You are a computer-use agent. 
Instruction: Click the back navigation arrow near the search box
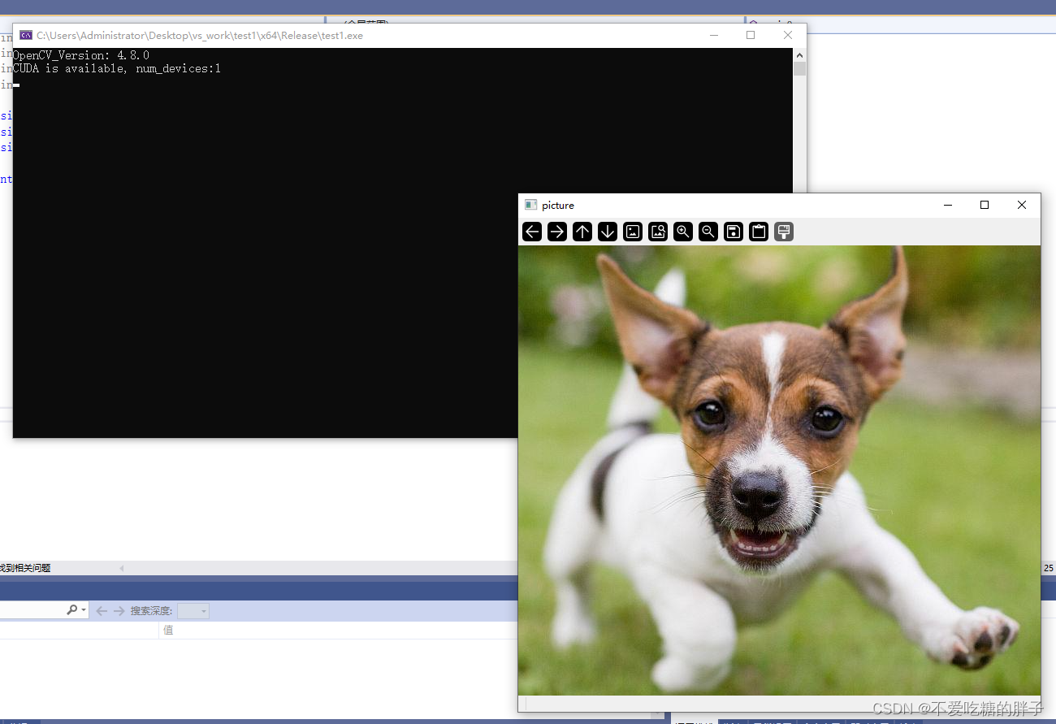(x=101, y=610)
